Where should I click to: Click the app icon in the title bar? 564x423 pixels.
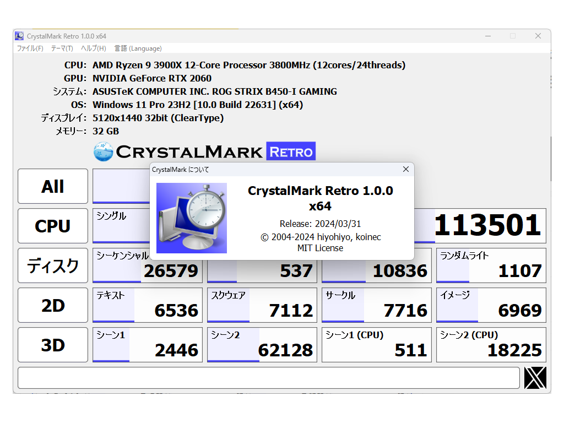pyautogui.click(x=19, y=35)
